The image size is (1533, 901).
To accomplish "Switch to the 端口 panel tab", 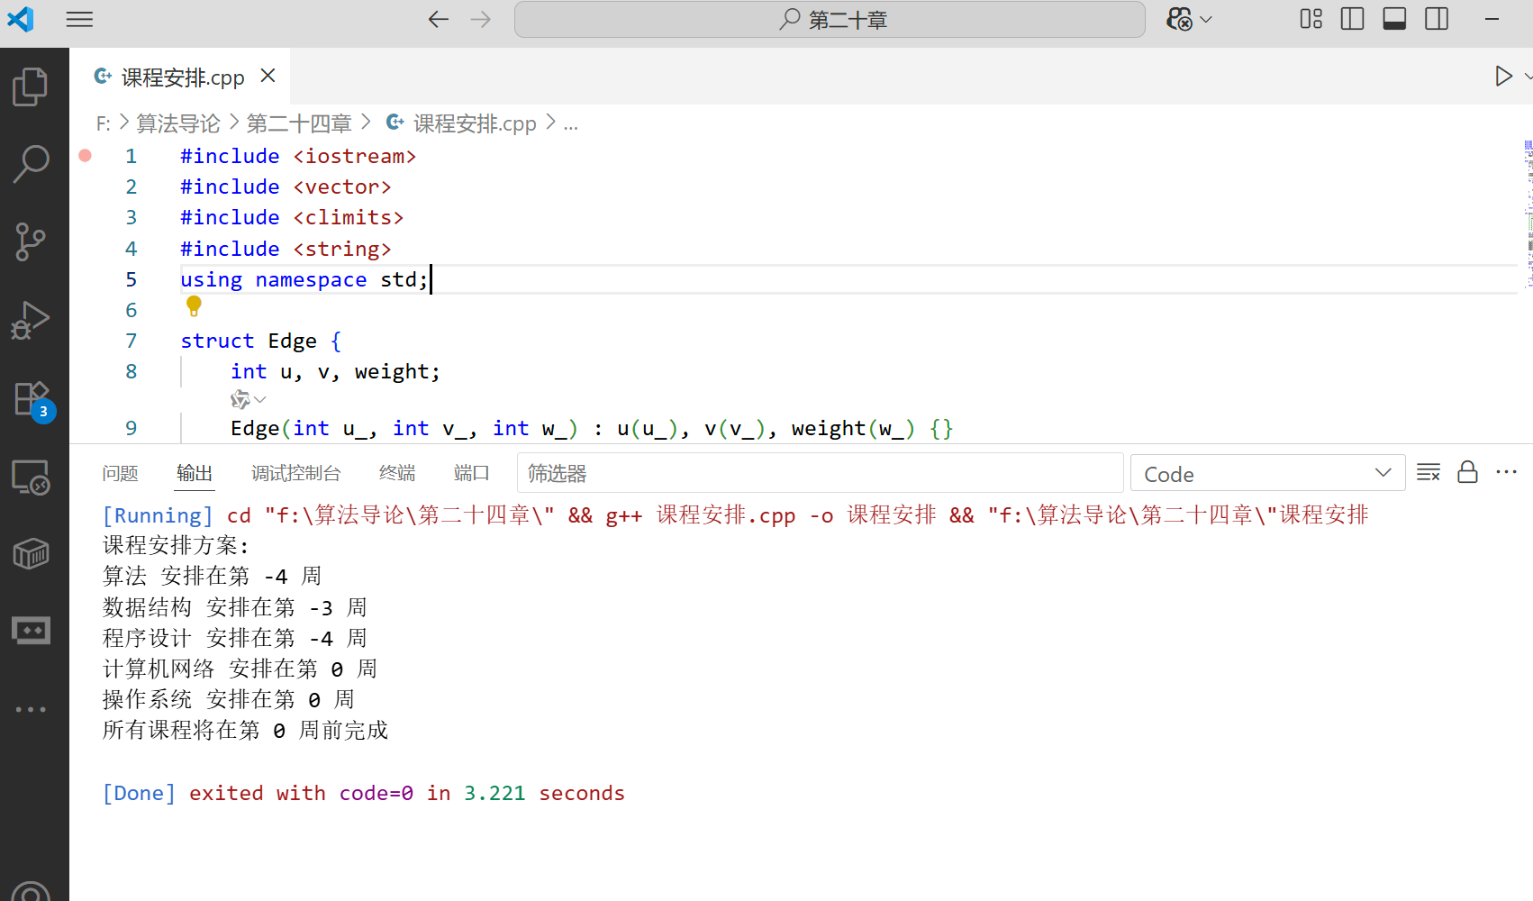I will 471,473.
